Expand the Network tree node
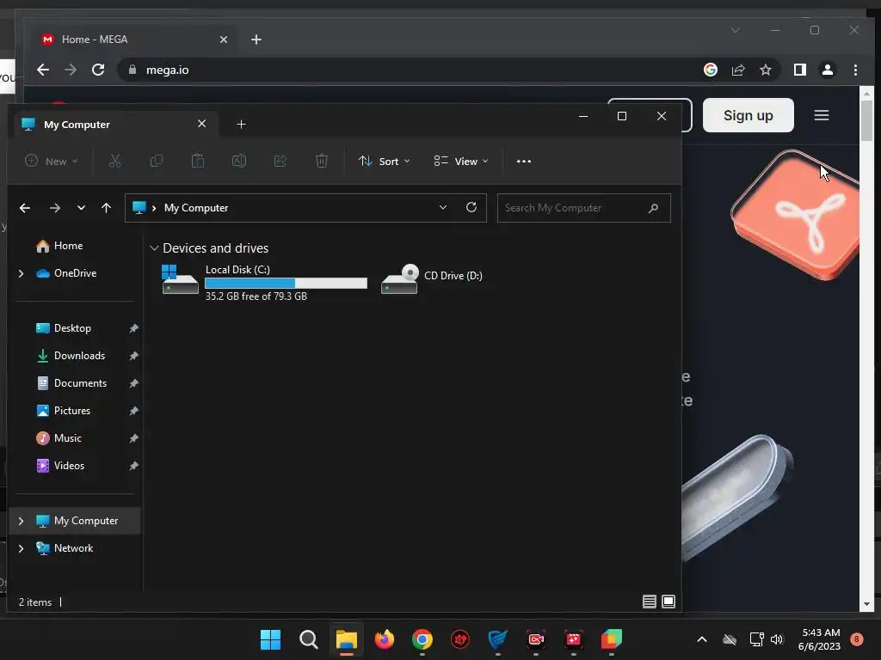 tap(21, 548)
